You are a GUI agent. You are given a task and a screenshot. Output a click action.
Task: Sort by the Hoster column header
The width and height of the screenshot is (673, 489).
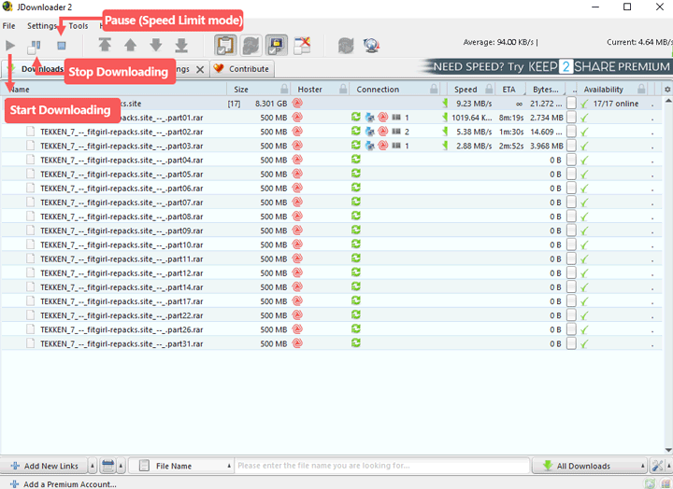coord(309,90)
